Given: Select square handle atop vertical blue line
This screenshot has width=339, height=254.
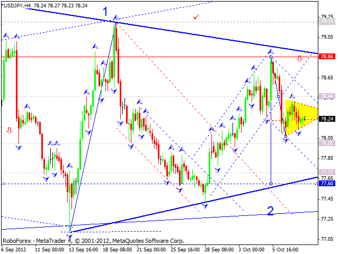Looking at the screenshot, I should click(x=271, y=57).
